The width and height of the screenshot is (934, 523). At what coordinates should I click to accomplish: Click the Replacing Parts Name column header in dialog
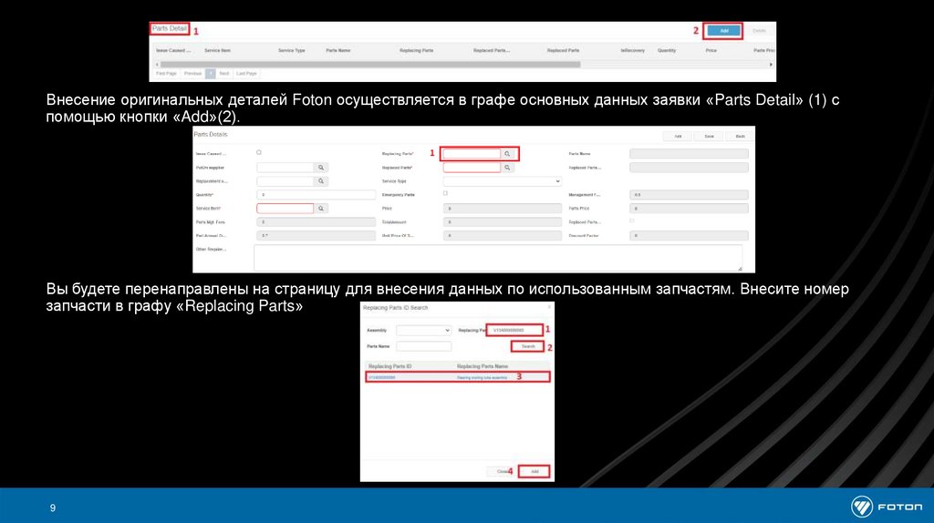[x=483, y=366]
